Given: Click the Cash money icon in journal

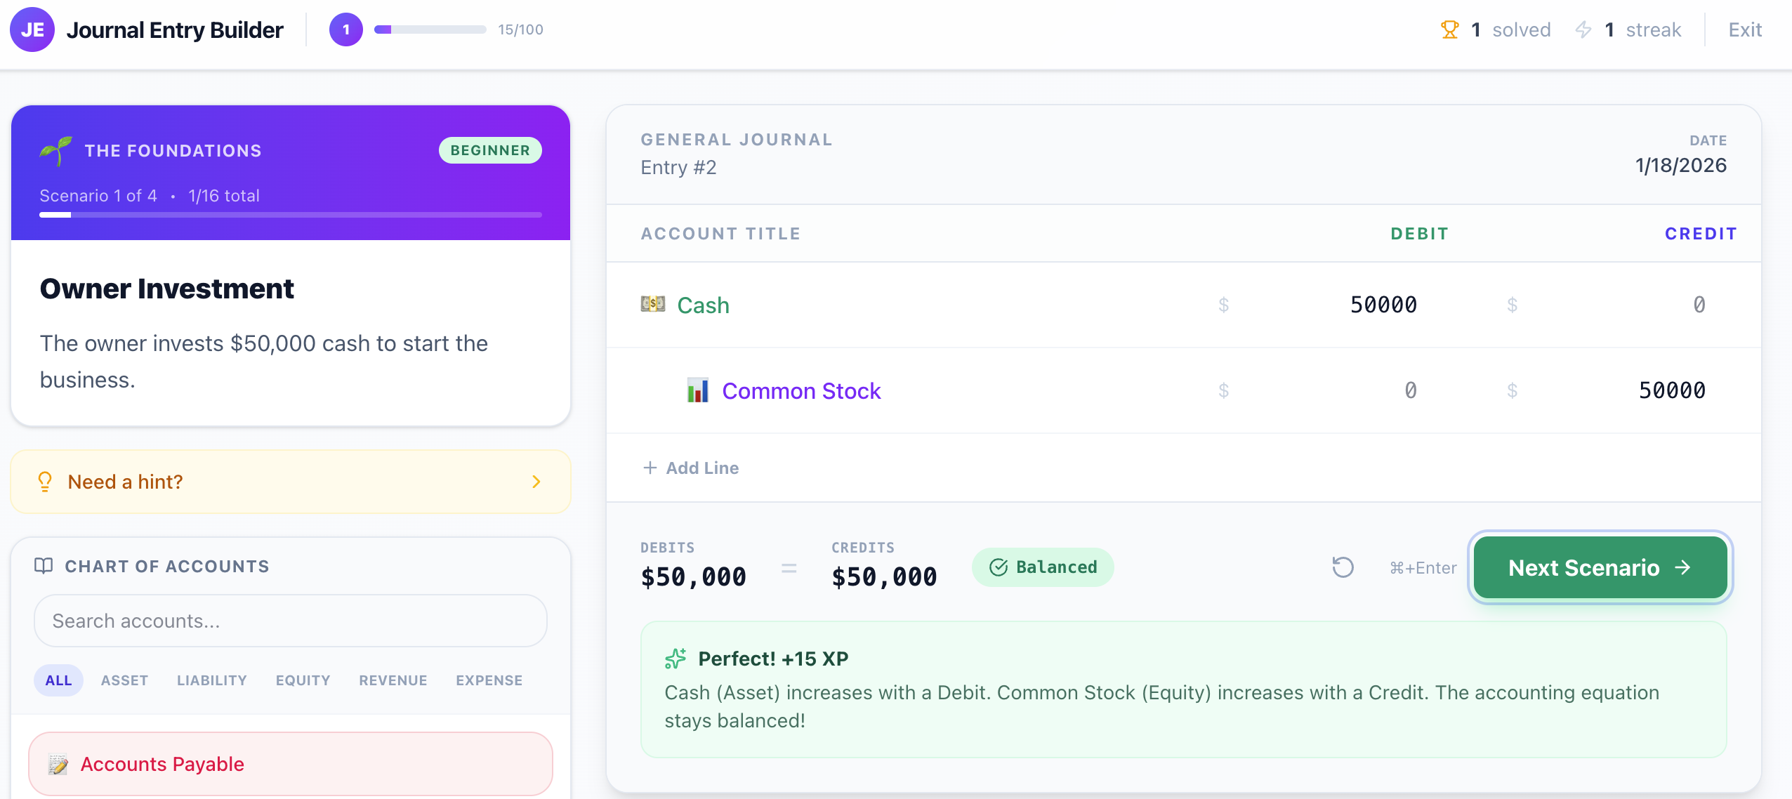Looking at the screenshot, I should pyautogui.click(x=653, y=304).
